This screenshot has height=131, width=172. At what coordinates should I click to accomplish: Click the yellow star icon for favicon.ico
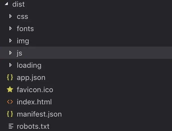[10, 89]
